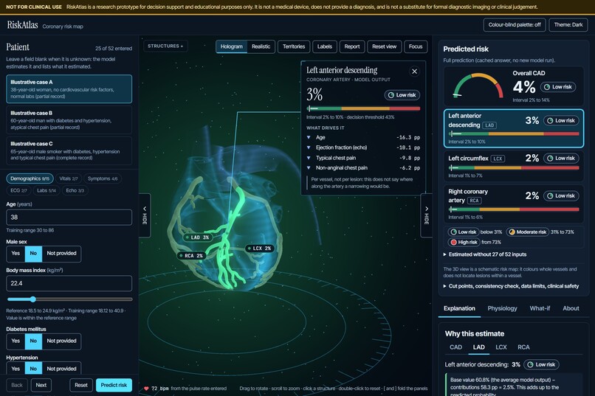Load Illustrative case C
595x396 pixels.
click(x=69, y=151)
